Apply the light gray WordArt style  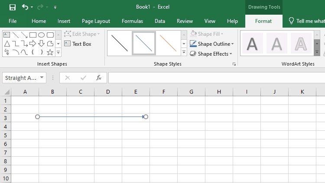277,44
